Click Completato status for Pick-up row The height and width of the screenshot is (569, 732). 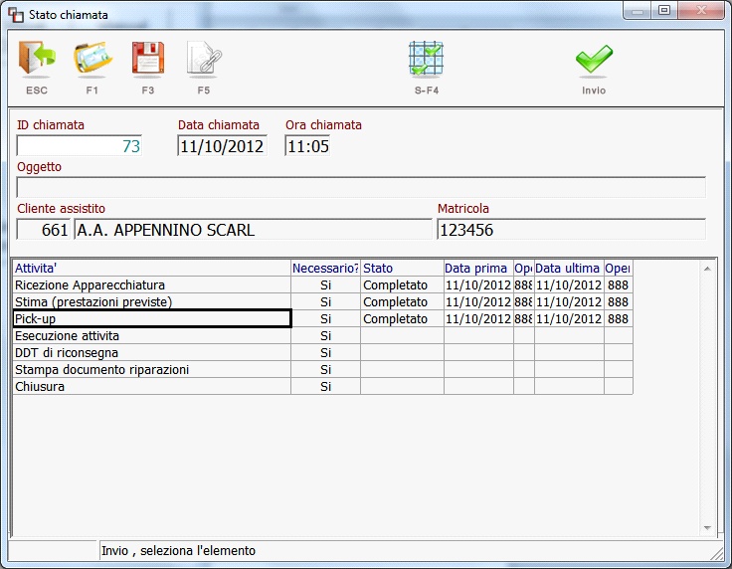[x=402, y=318]
